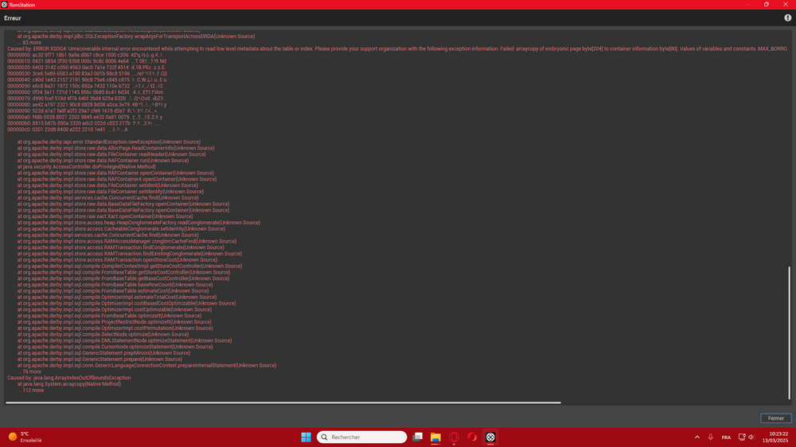Click the RomStation logo in the title bar

pos(4,4)
